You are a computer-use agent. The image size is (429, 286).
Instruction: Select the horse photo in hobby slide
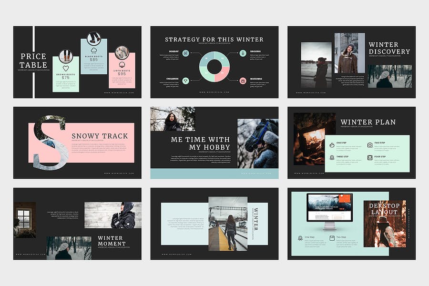pos(258,143)
